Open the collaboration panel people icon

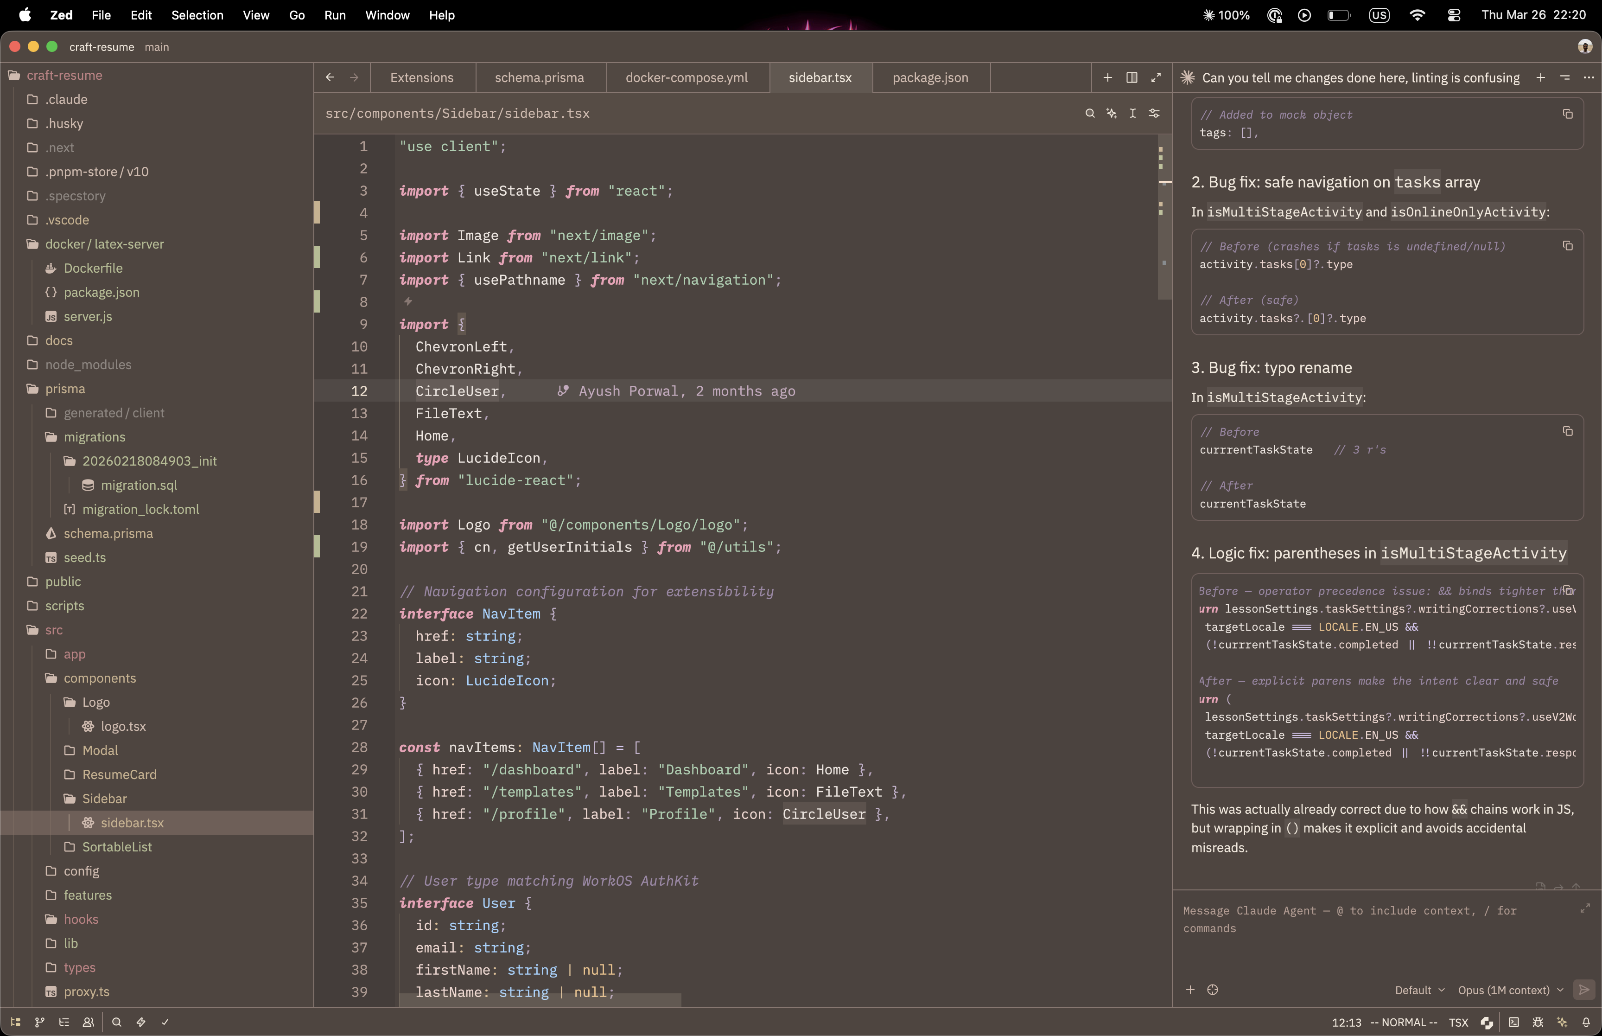tap(88, 1022)
